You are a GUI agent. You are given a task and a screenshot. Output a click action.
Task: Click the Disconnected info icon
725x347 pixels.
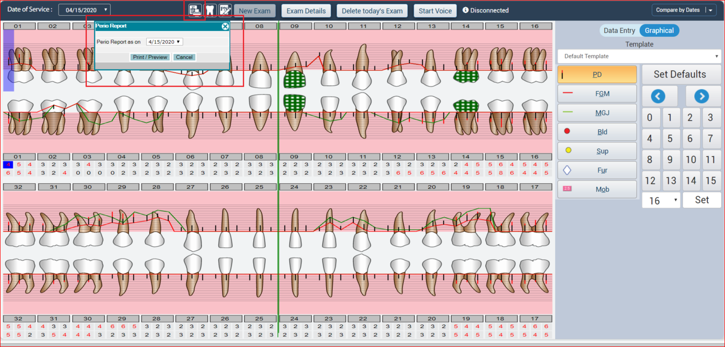[465, 10]
